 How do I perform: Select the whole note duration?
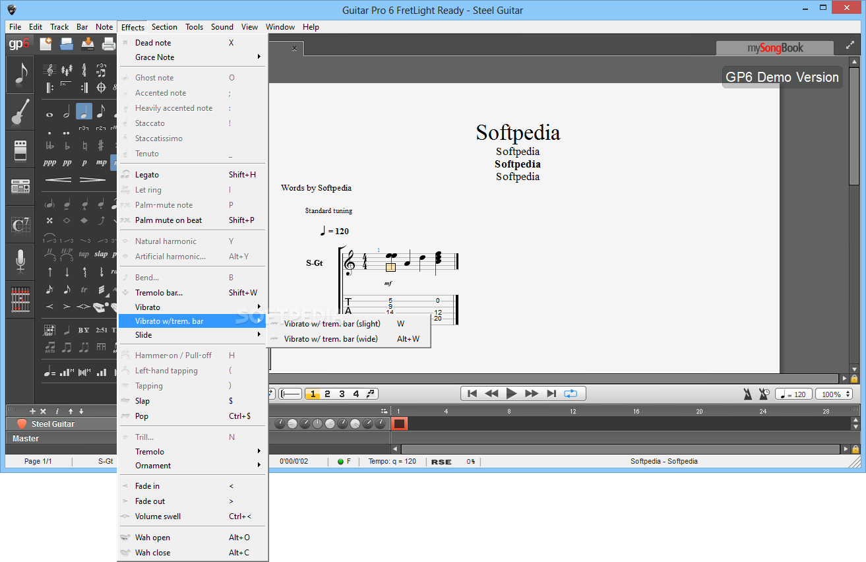pyautogui.click(x=49, y=113)
